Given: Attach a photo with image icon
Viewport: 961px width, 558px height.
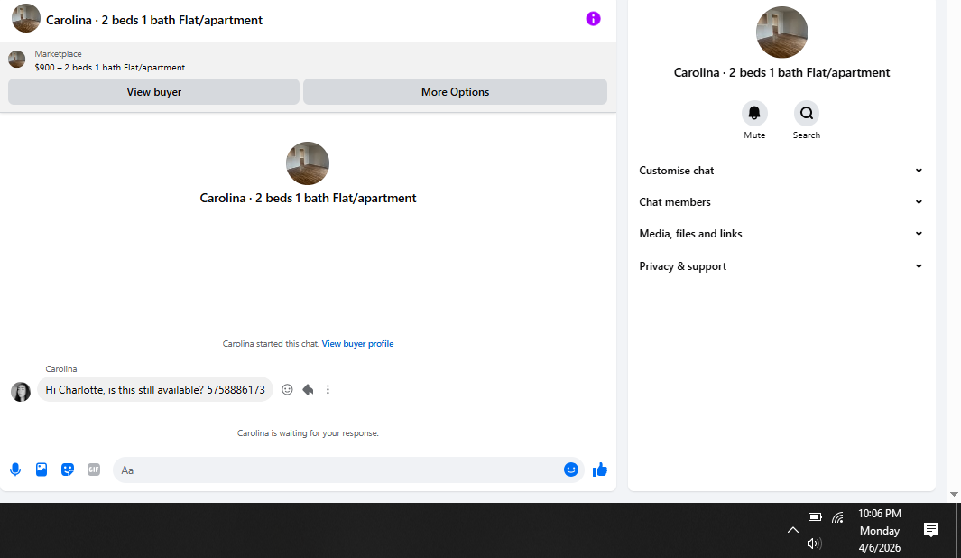Looking at the screenshot, I should [42, 470].
